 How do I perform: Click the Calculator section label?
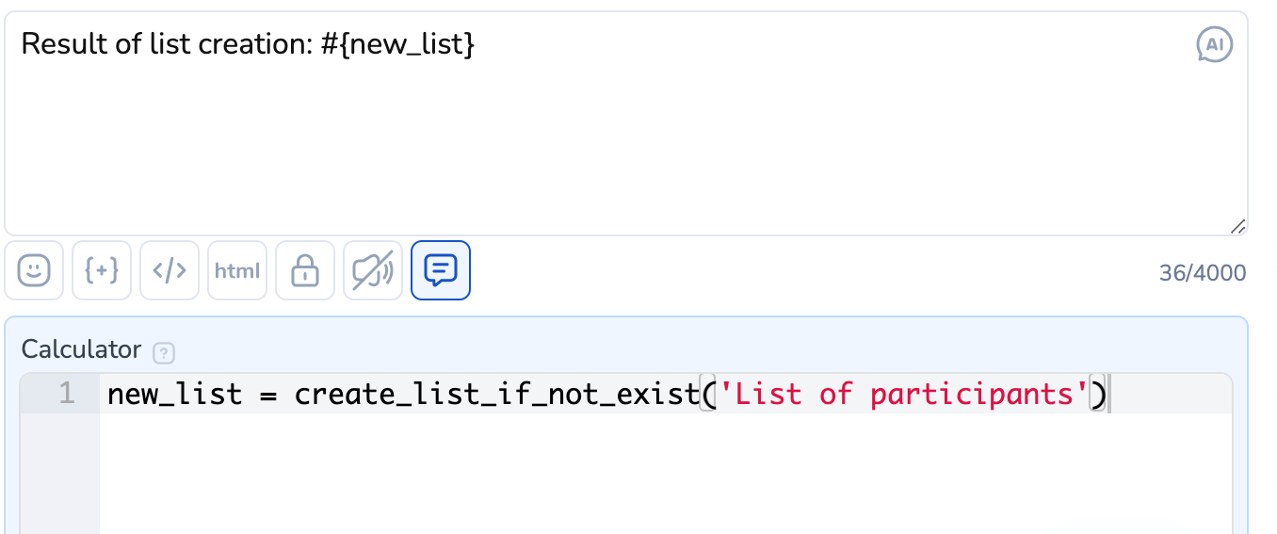pyautogui.click(x=81, y=350)
